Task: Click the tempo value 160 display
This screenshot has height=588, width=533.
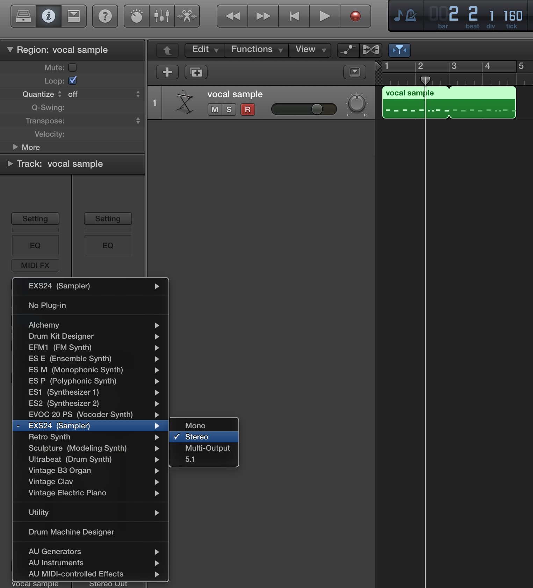Action: tap(513, 16)
